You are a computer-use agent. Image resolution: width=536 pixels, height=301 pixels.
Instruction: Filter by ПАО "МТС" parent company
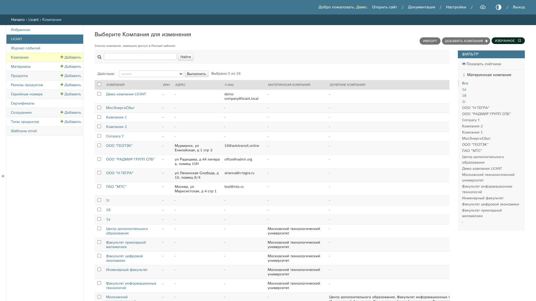tap(472, 151)
